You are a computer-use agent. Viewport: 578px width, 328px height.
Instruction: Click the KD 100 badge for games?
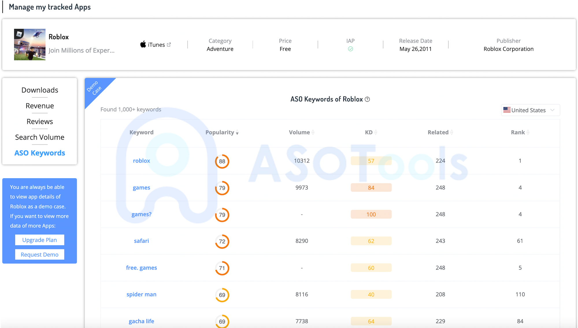point(371,214)
